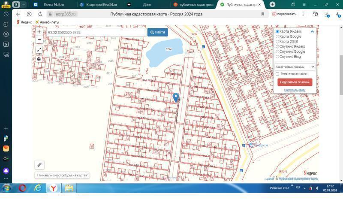Enable the Тематическая карта checkbox
The width and height of the screenshot is (343, 200).
[x=277, y=74]
